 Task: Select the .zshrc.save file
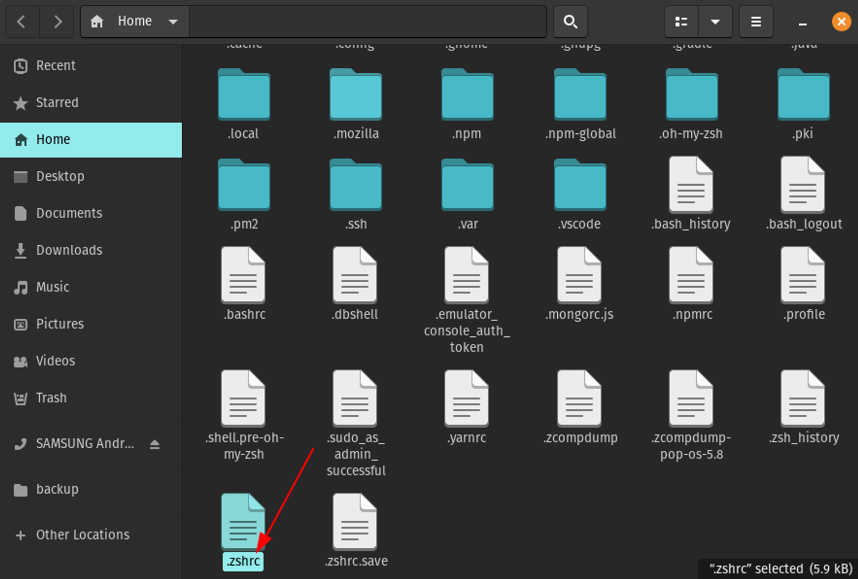click(x=355, y=522)
